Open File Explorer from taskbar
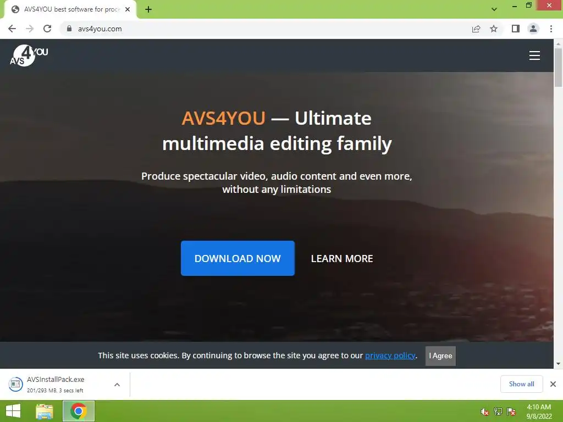The width and height of the screenshot is (563, 422). [45, 411]
